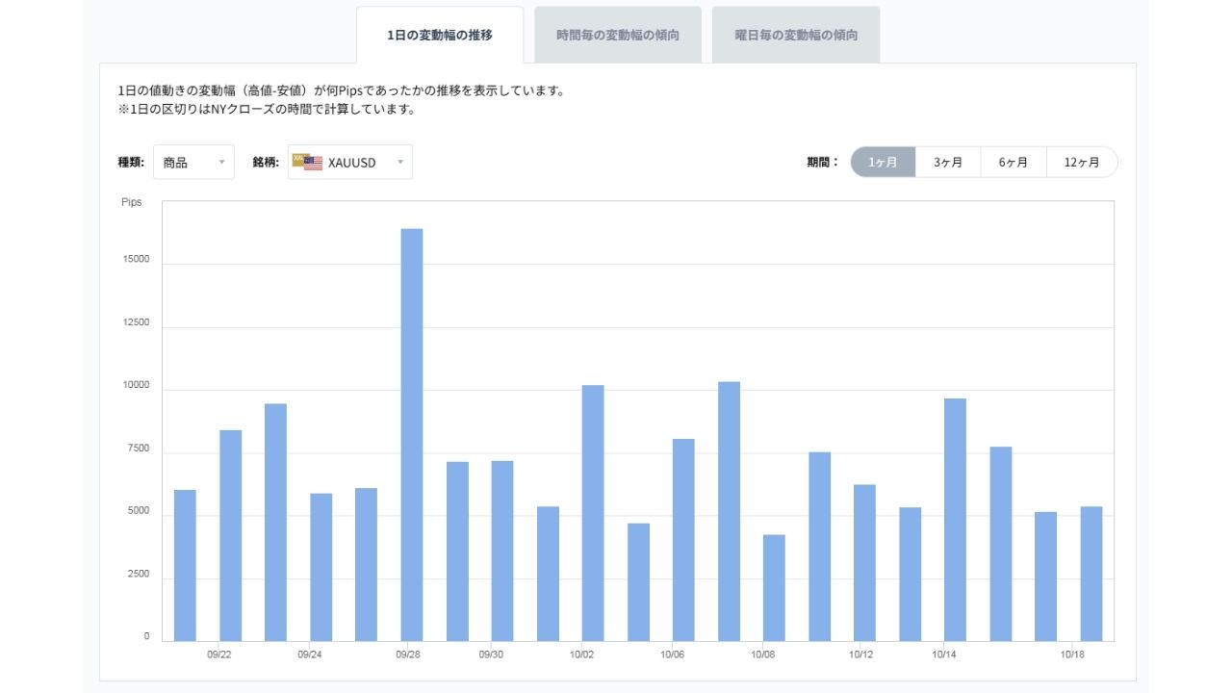Viewport: 1232px width, 693px height.
Task: Click the bar above the 09/22 label
Action: (x=231, y=535)
